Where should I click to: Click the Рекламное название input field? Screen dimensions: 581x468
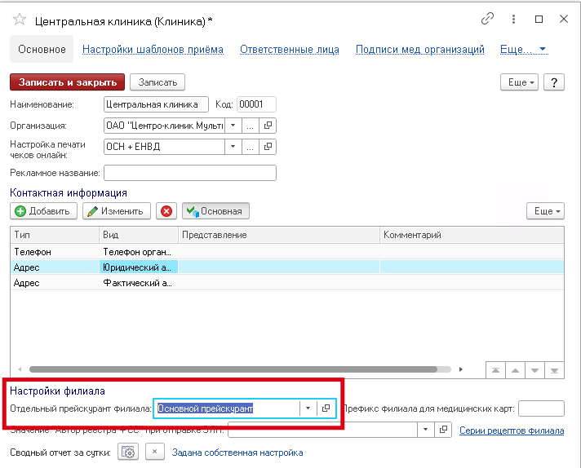pos(189,173)
